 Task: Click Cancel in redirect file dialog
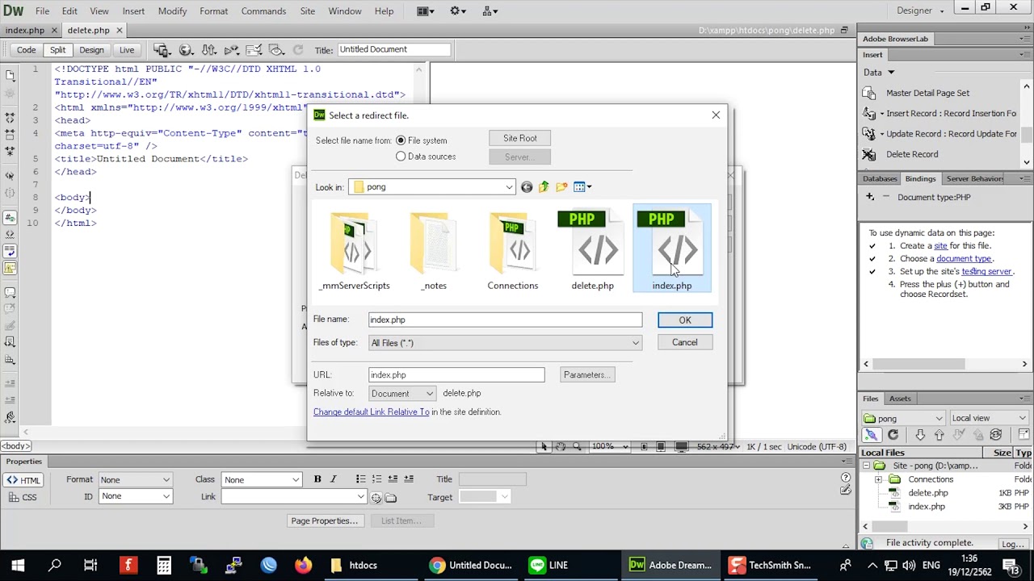tap(685, 342)
